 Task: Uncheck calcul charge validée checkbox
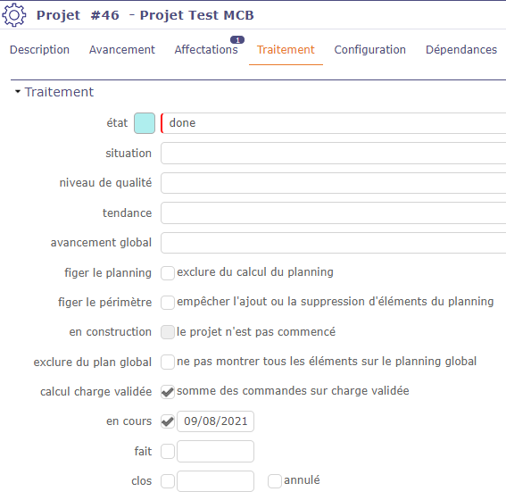pyautogui.click(x=168, y=392)
